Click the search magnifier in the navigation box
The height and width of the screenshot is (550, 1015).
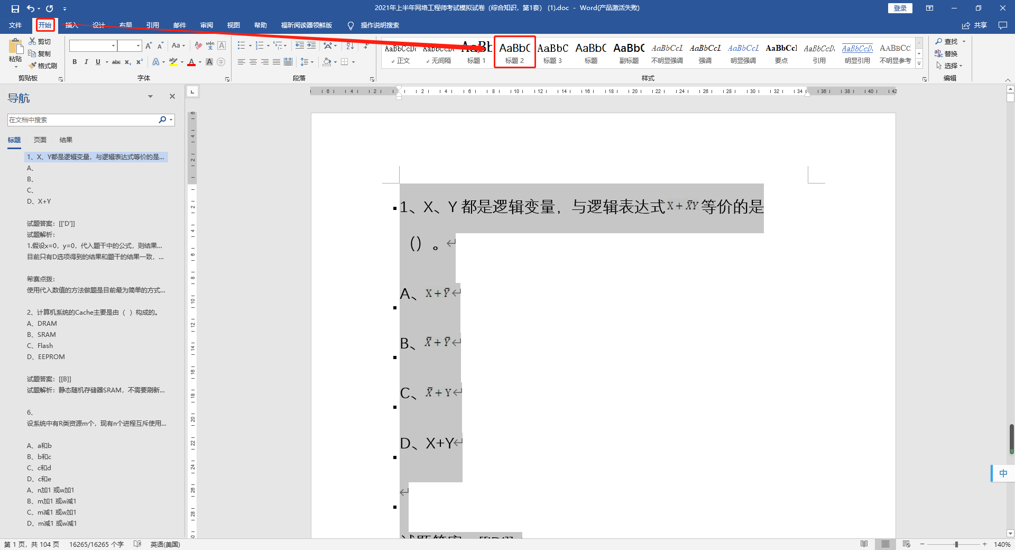[x=162, y=120]
